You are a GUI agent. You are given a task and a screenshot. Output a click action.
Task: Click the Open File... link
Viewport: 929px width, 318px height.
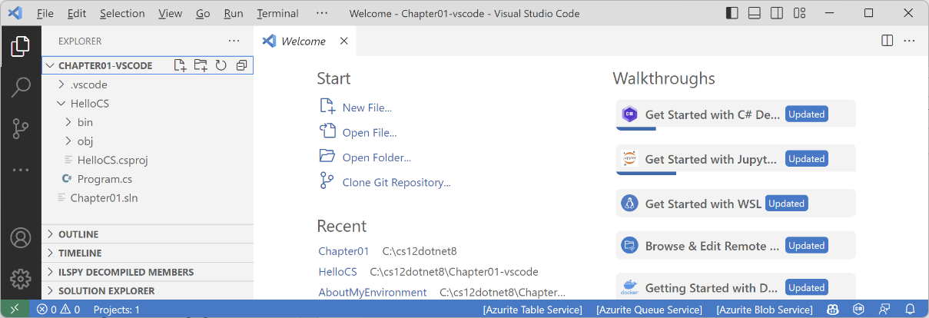point(370,133)
